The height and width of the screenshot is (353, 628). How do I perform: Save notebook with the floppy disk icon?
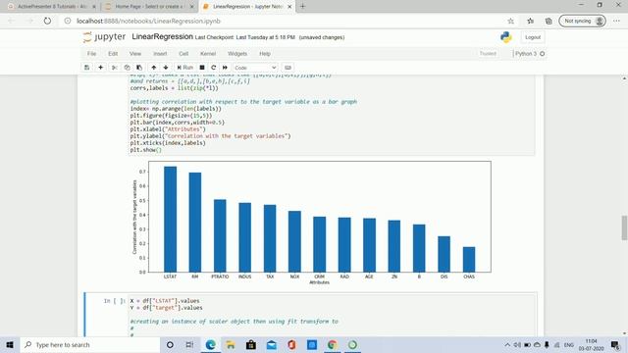point(87,68)
